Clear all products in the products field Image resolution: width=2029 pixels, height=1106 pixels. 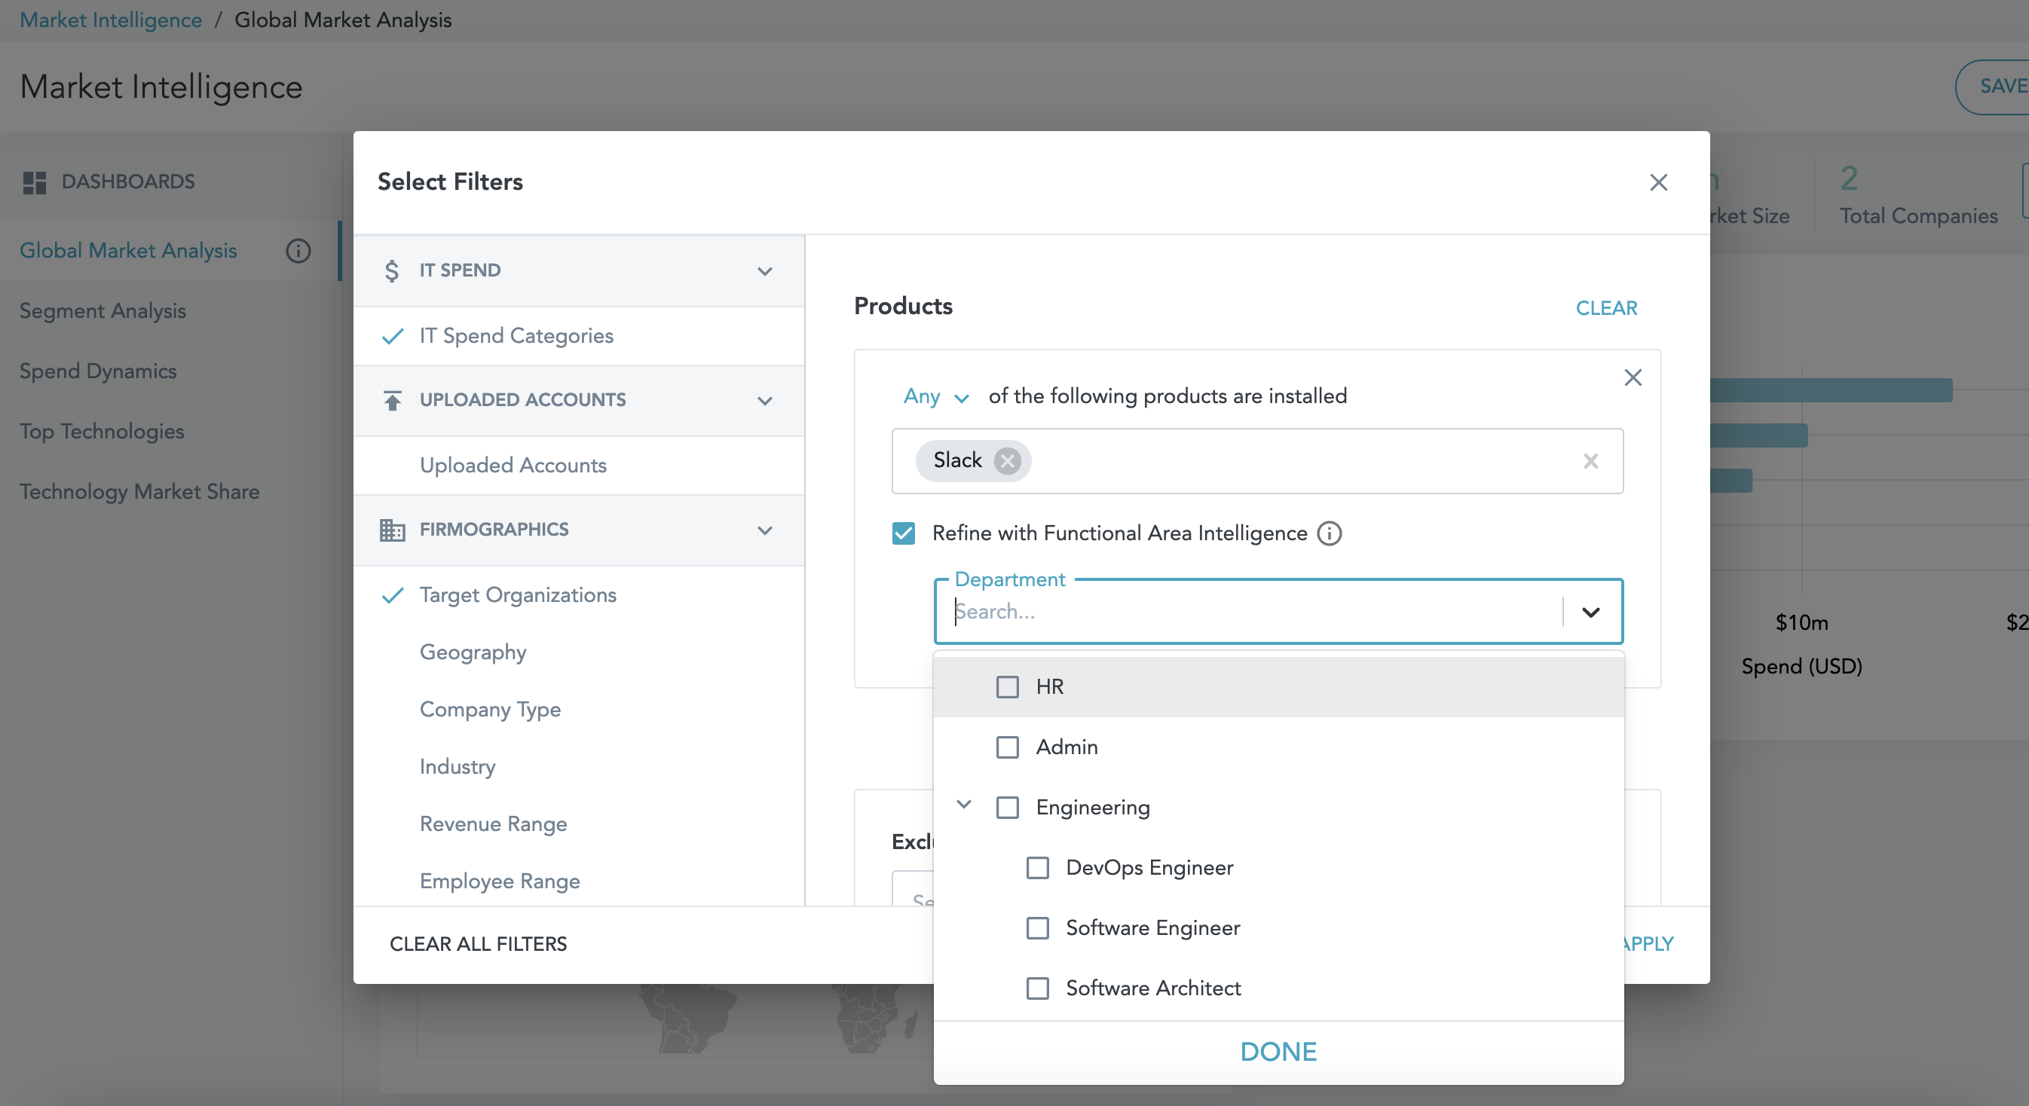[1590, 460]
